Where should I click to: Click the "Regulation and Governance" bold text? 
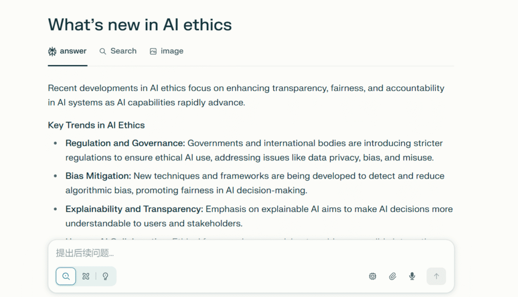click(125, 143)
